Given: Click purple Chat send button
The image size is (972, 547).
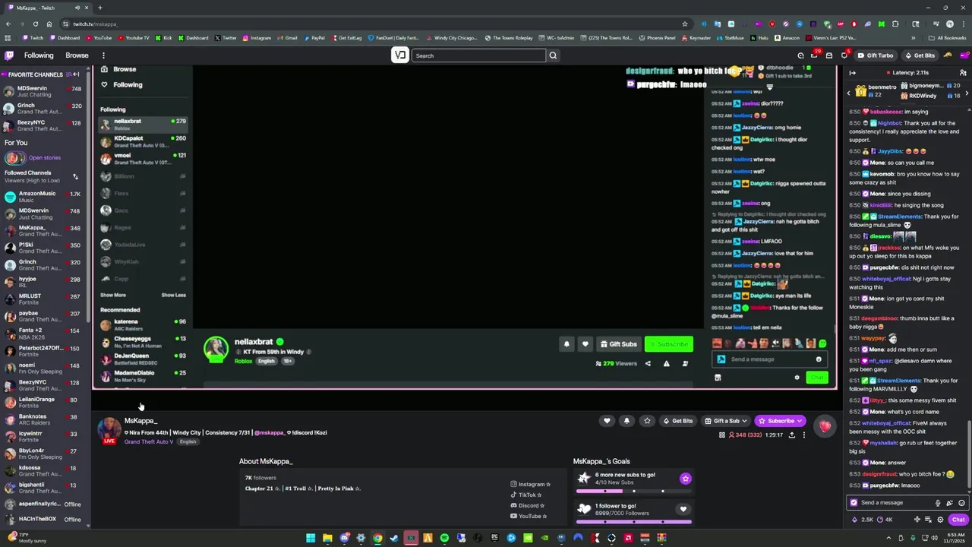Looking at the screenshot, I should 958,520.
